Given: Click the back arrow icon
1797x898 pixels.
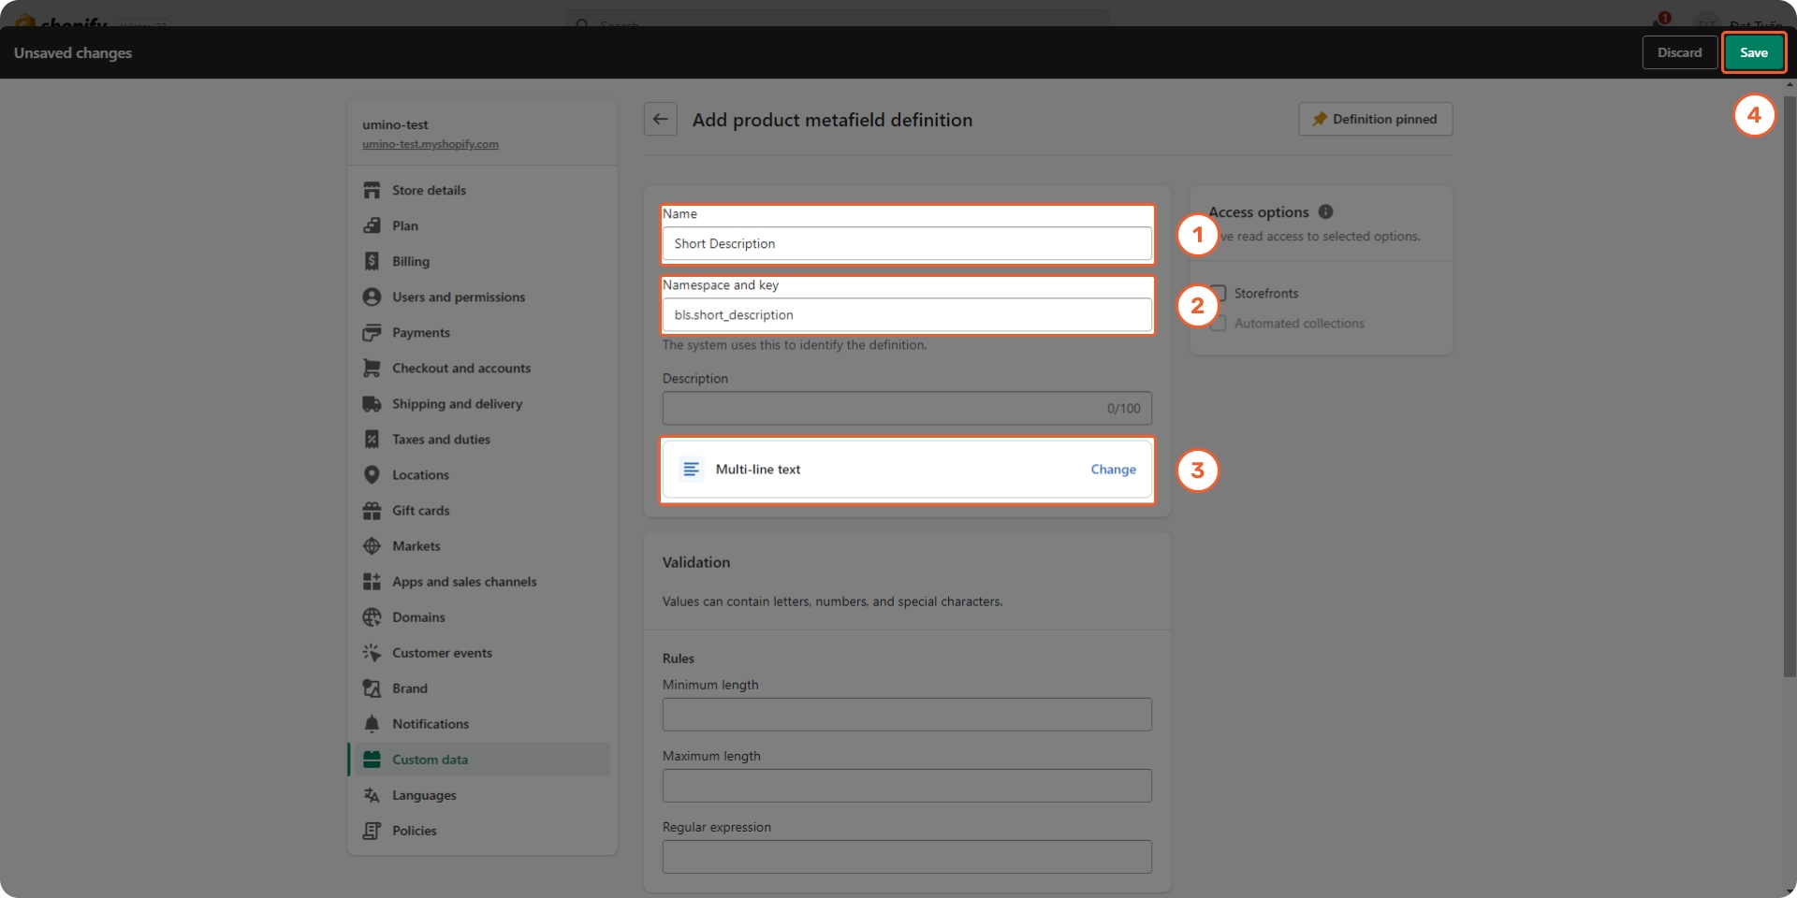Looking at the screenshot, I should click(660, 119).
